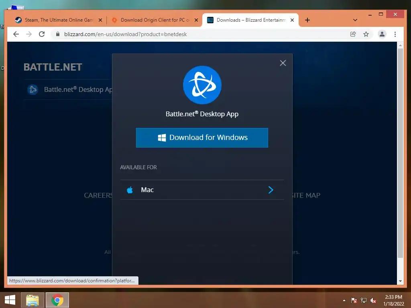
Task: Click the scrollbar down arrow
Action: pyautogui.click(x=400, y=281)
